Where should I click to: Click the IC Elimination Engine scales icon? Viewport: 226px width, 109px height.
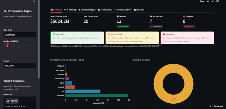pyautogui.click(x=5, y=11)
